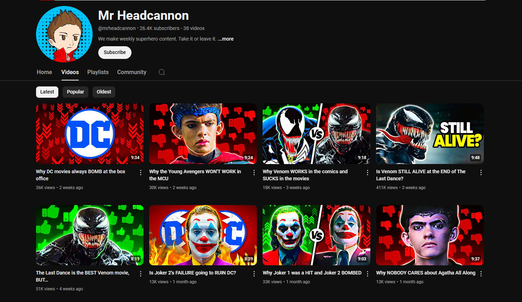Open the channel search magnifier icon
The width and height of the screenshot is (522, 302).
coord(162,72)
